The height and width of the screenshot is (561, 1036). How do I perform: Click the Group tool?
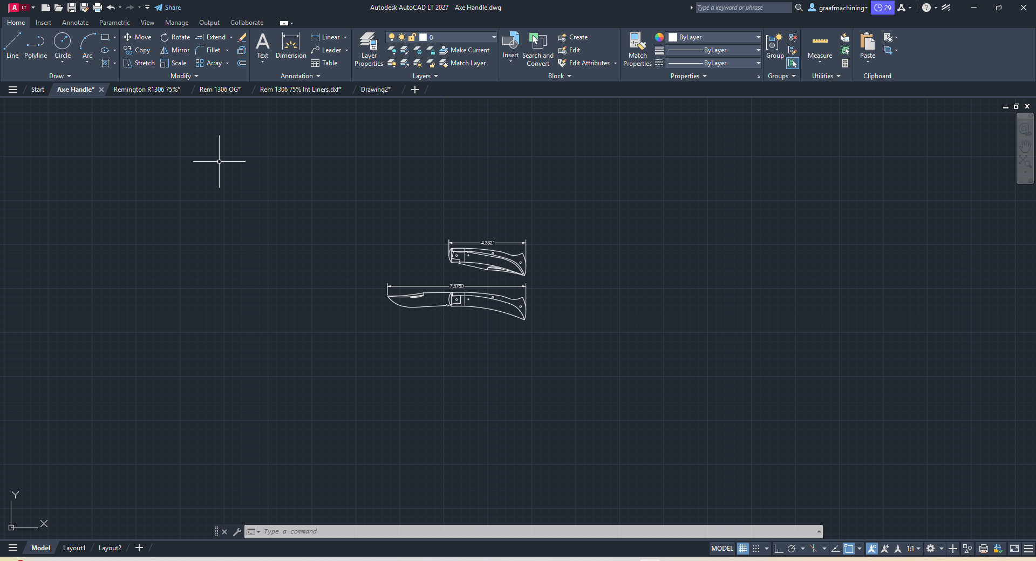(x=775, y=45)
